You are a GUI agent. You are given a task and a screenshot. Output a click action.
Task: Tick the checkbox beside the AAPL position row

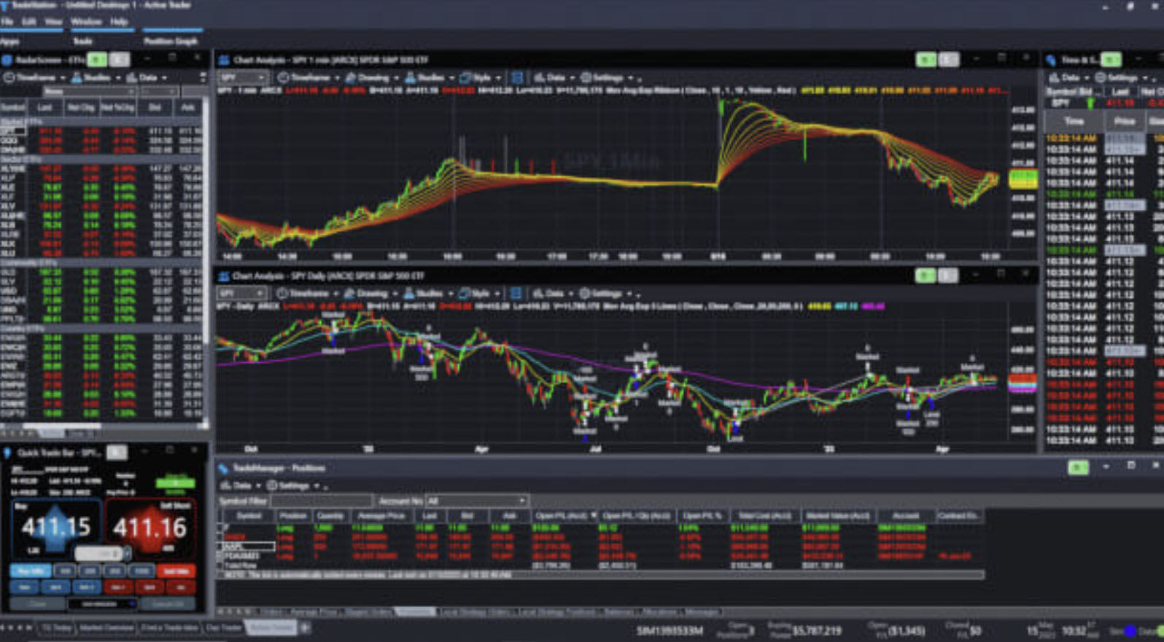(220, 546)
